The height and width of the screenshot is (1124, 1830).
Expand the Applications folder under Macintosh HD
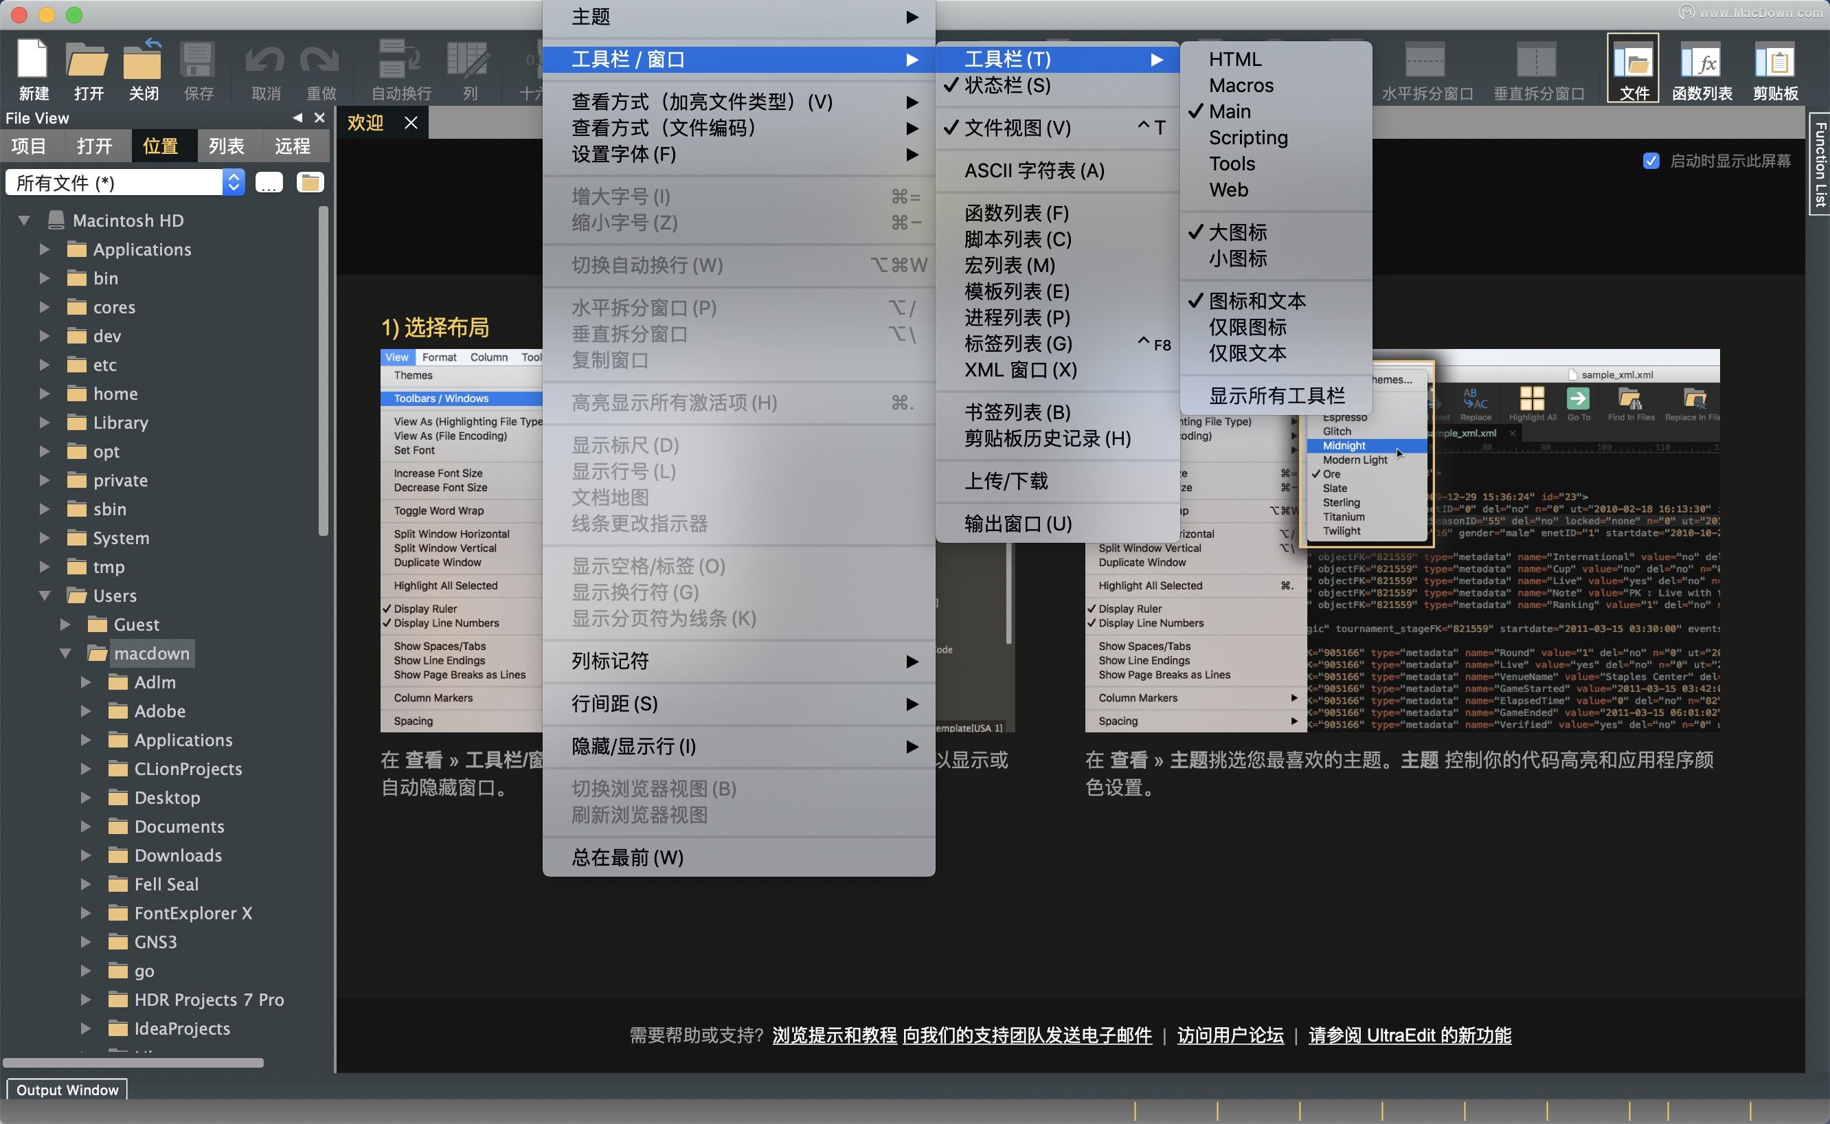coord(45,249)
